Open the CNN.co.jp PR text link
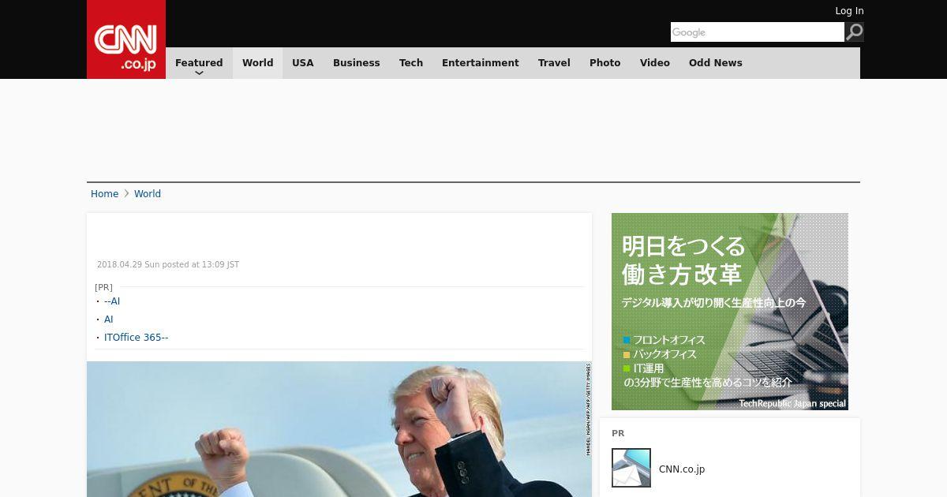This screenshot has width=947, height=497. [682, 469]
